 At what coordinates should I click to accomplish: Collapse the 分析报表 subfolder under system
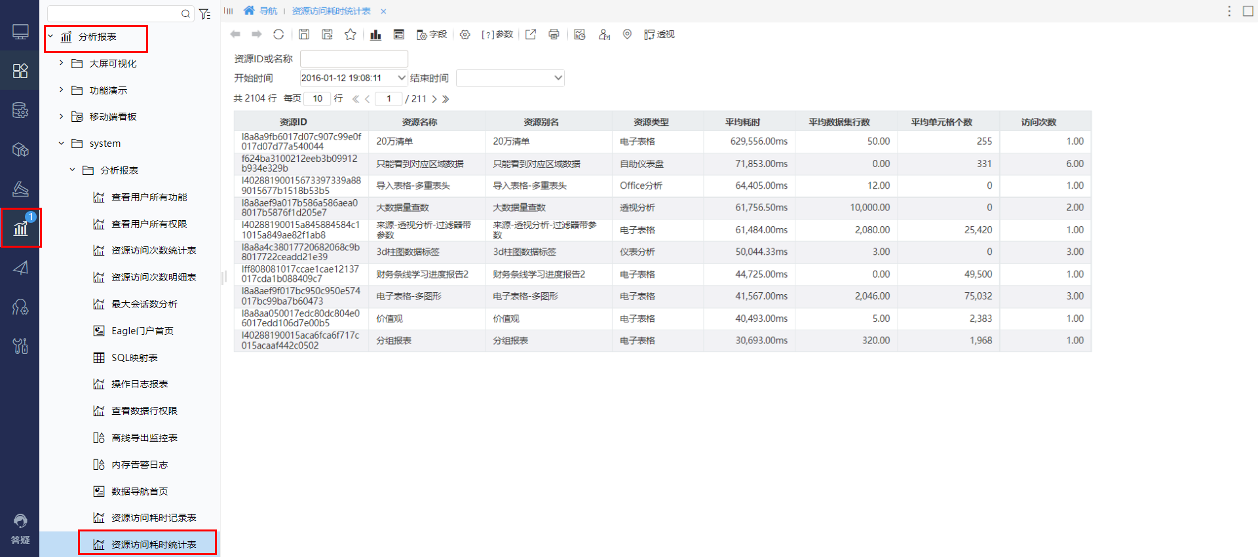coord(72,170)
